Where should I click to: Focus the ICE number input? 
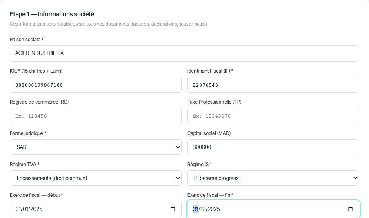(96, 85)
